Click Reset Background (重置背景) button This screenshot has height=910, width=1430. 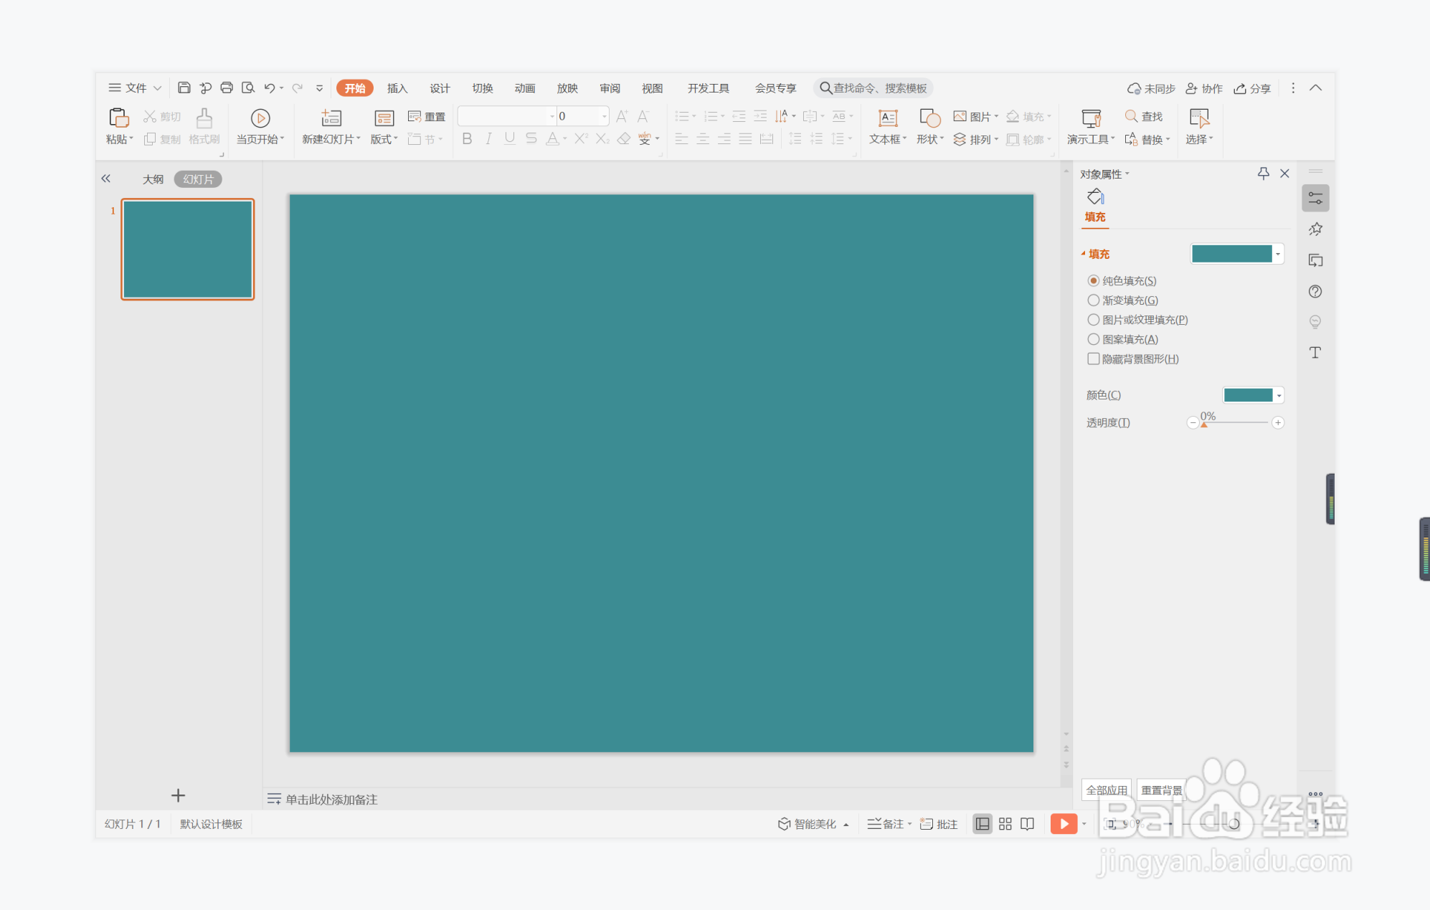pos(1161,790)
